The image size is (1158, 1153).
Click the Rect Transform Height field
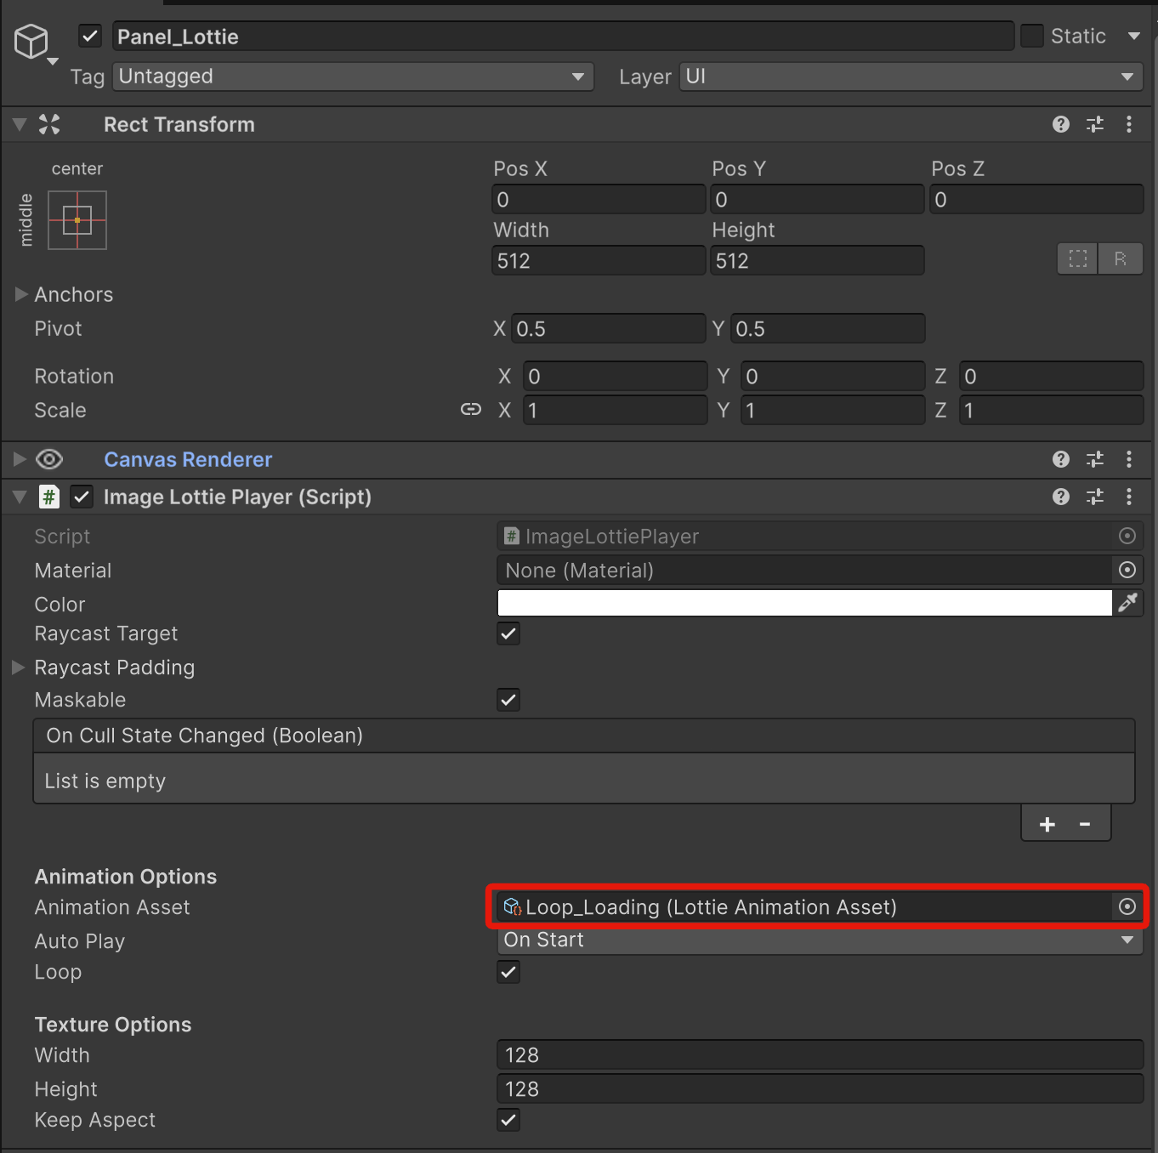(817, 260)
